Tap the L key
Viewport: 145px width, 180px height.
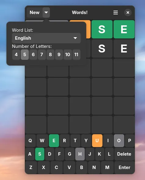pos(109,154)
